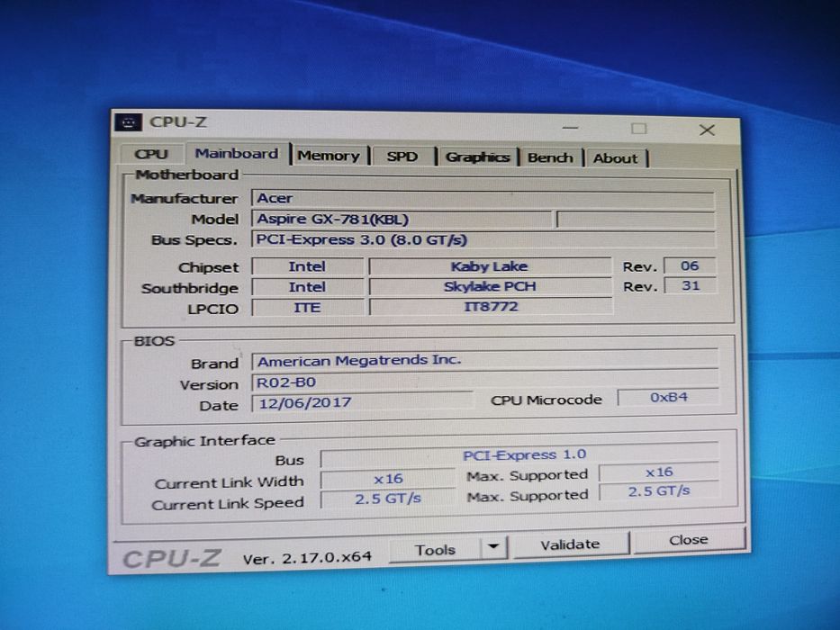Open the Graphics tab

click(477, 157)
